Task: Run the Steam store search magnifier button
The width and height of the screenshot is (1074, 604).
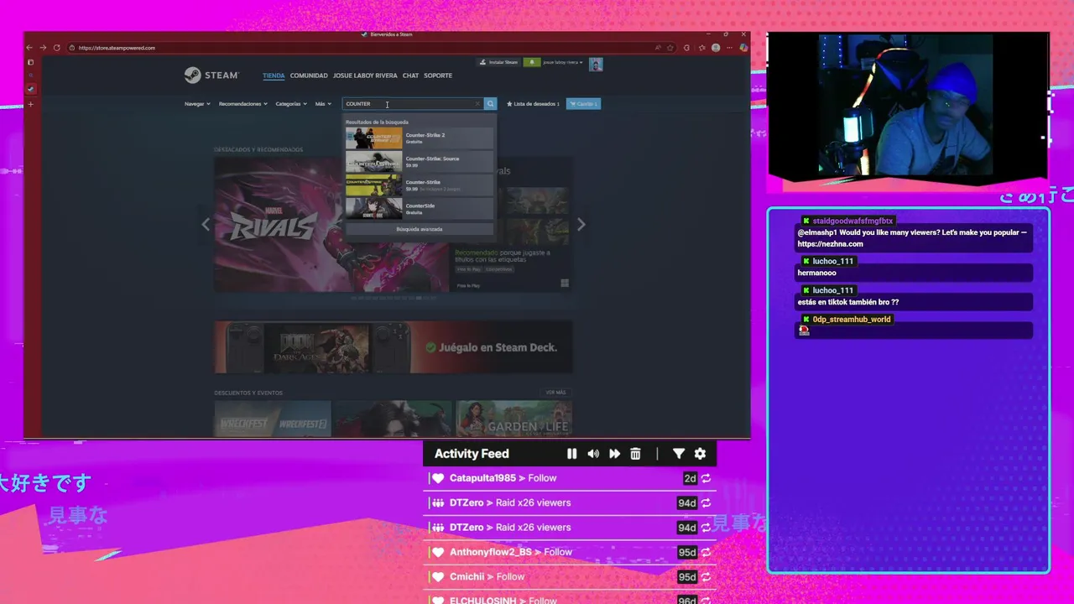Action: (x=490, y=104)
